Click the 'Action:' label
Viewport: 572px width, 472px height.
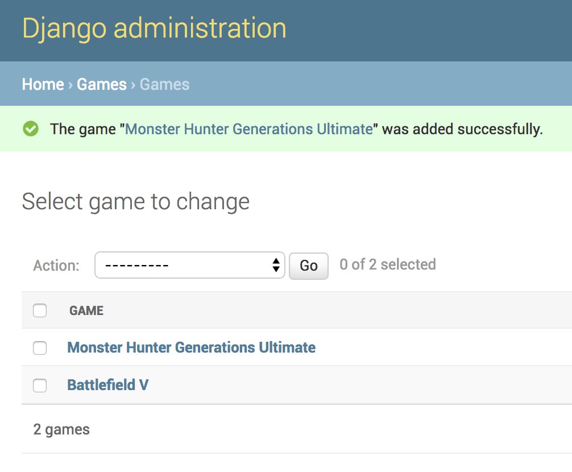pyautogui.click(x=56, y=266)
